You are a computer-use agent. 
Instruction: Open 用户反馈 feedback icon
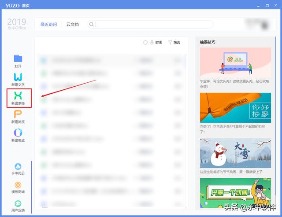coord(18,204)
